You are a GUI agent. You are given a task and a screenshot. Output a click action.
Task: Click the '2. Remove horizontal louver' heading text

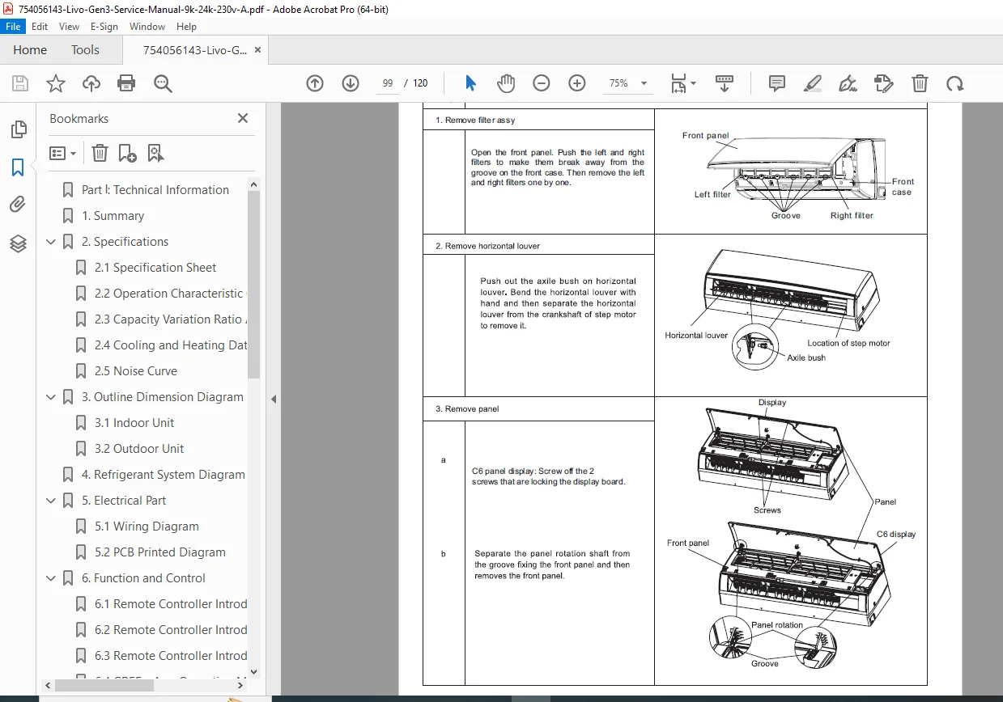(487, 246)
